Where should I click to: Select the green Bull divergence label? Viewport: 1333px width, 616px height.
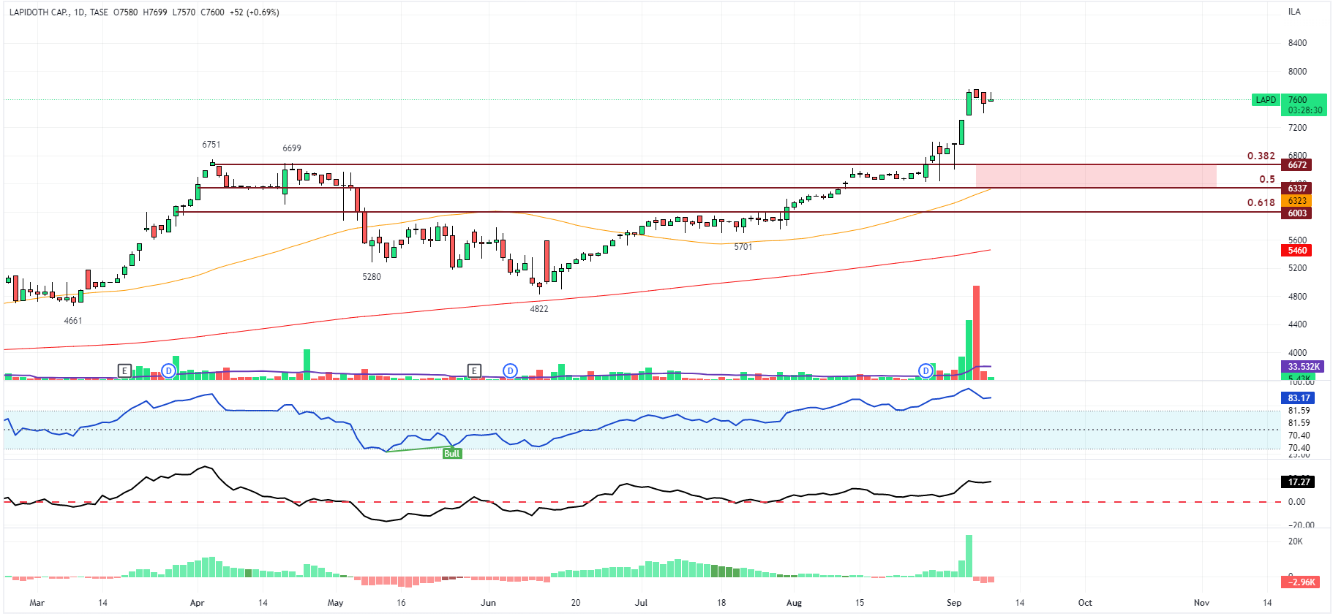452,454
